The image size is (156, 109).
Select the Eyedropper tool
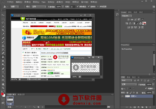[3, 34]
